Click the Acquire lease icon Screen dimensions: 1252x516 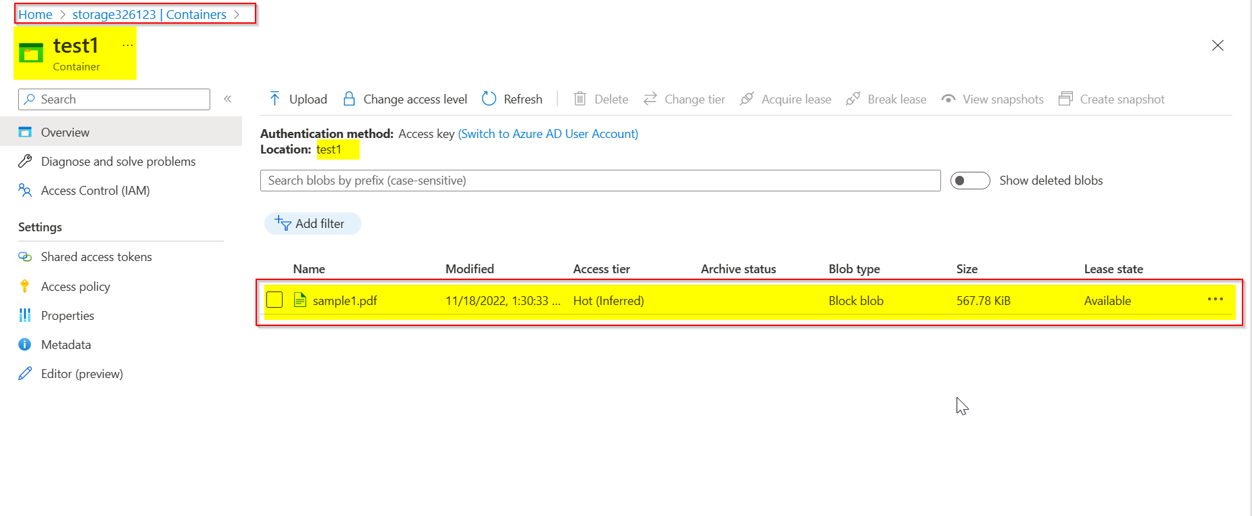tap(747, 99)
